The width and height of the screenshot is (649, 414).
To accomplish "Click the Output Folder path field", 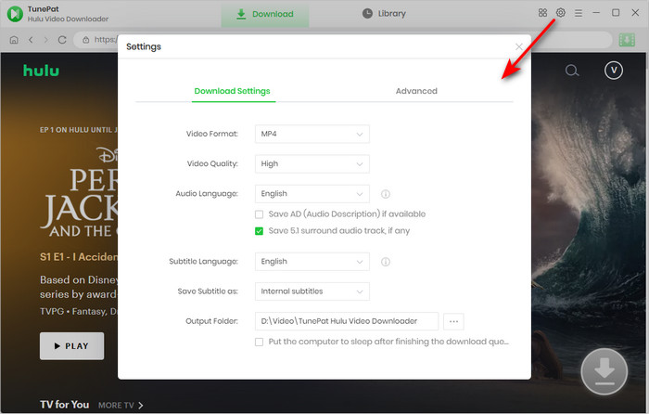I will click(347, 321).
